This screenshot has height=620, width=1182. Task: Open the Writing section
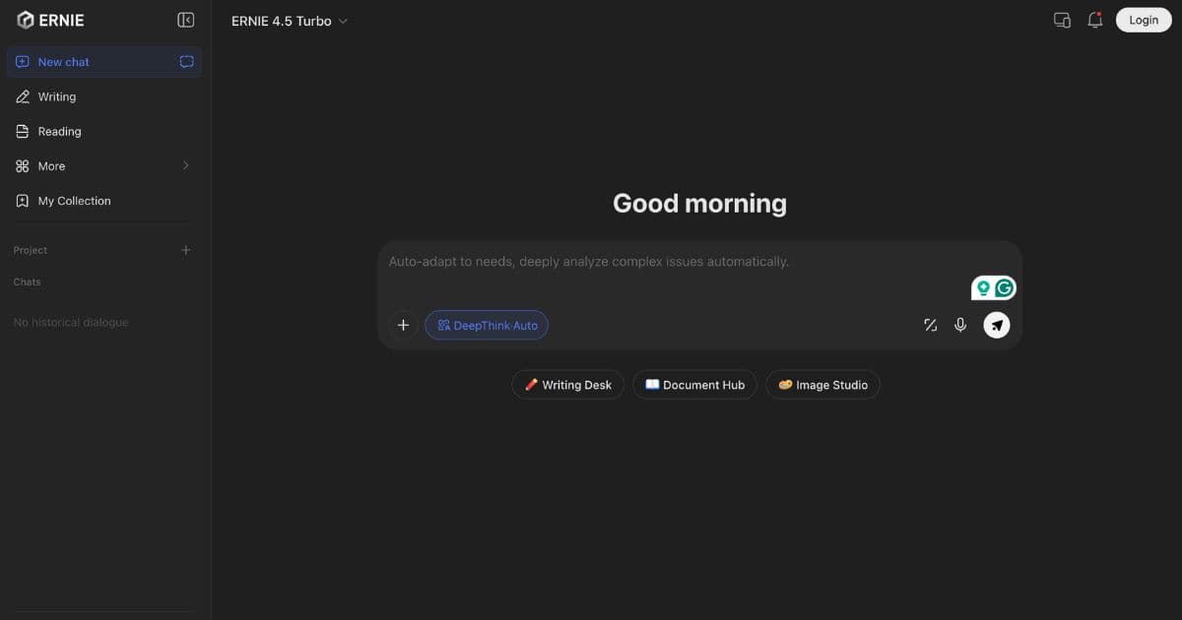(x=56, y=96)
